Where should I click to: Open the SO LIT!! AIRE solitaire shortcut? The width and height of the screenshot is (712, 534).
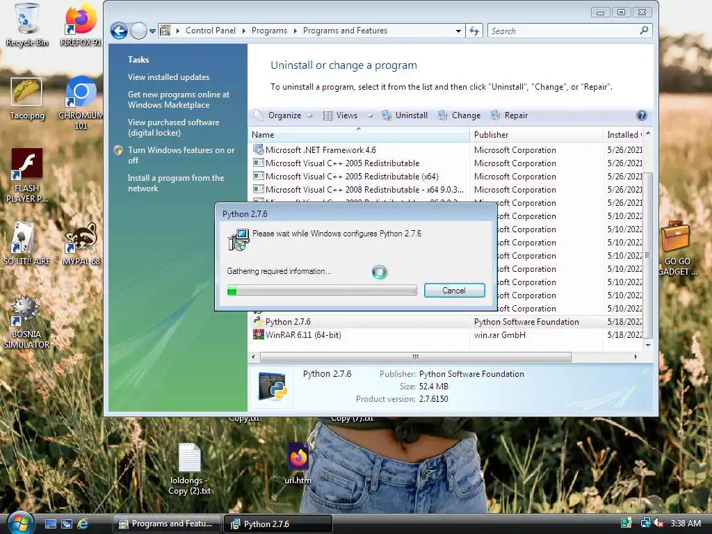click(27, 243)
